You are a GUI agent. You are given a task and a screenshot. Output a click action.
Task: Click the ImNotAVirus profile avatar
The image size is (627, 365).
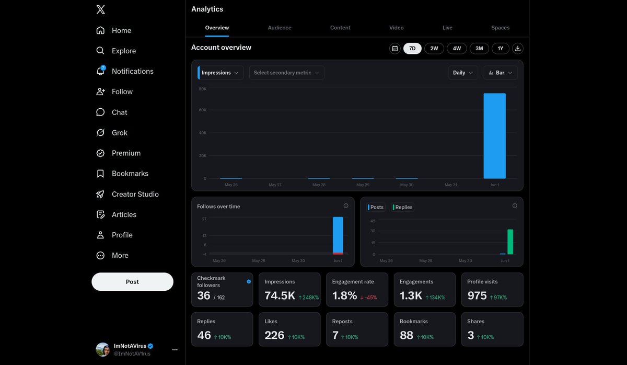(103, 350)
